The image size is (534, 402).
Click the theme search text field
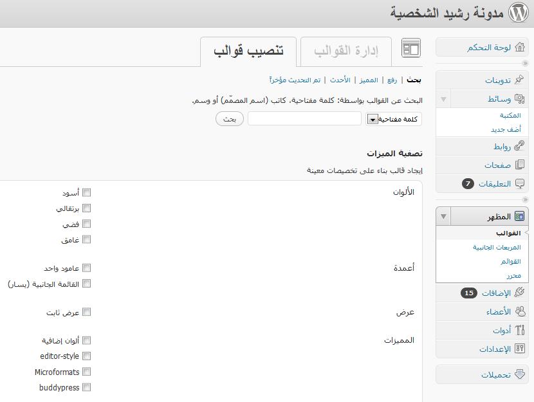(304, 119)
